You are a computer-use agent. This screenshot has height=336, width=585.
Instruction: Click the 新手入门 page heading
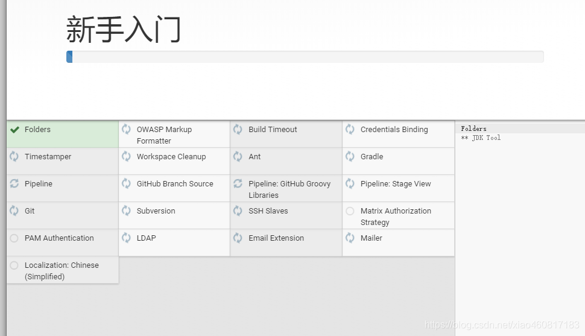(123, 30)
